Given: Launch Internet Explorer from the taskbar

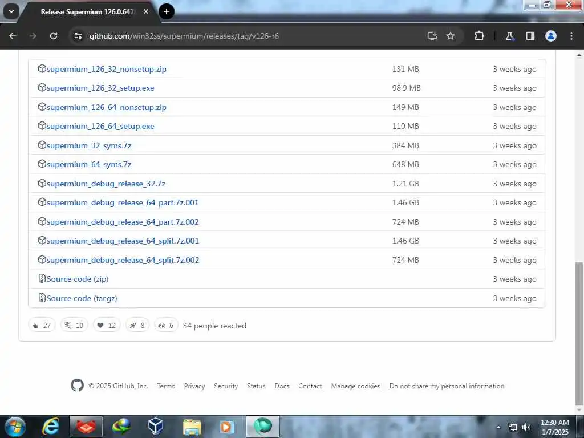Looking at the screenshot, I should pyautogui.click(x=51, y=427).
